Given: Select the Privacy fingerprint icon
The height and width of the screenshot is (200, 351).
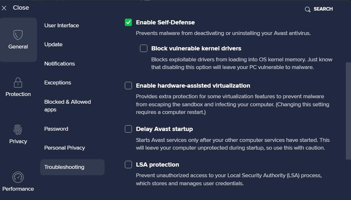Looking at the screenshot, I should (18, 130).
